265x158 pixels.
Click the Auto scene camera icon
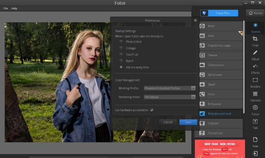tap(202, 36)
